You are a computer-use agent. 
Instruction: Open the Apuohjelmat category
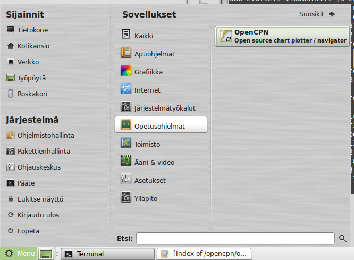pos(161,53)
